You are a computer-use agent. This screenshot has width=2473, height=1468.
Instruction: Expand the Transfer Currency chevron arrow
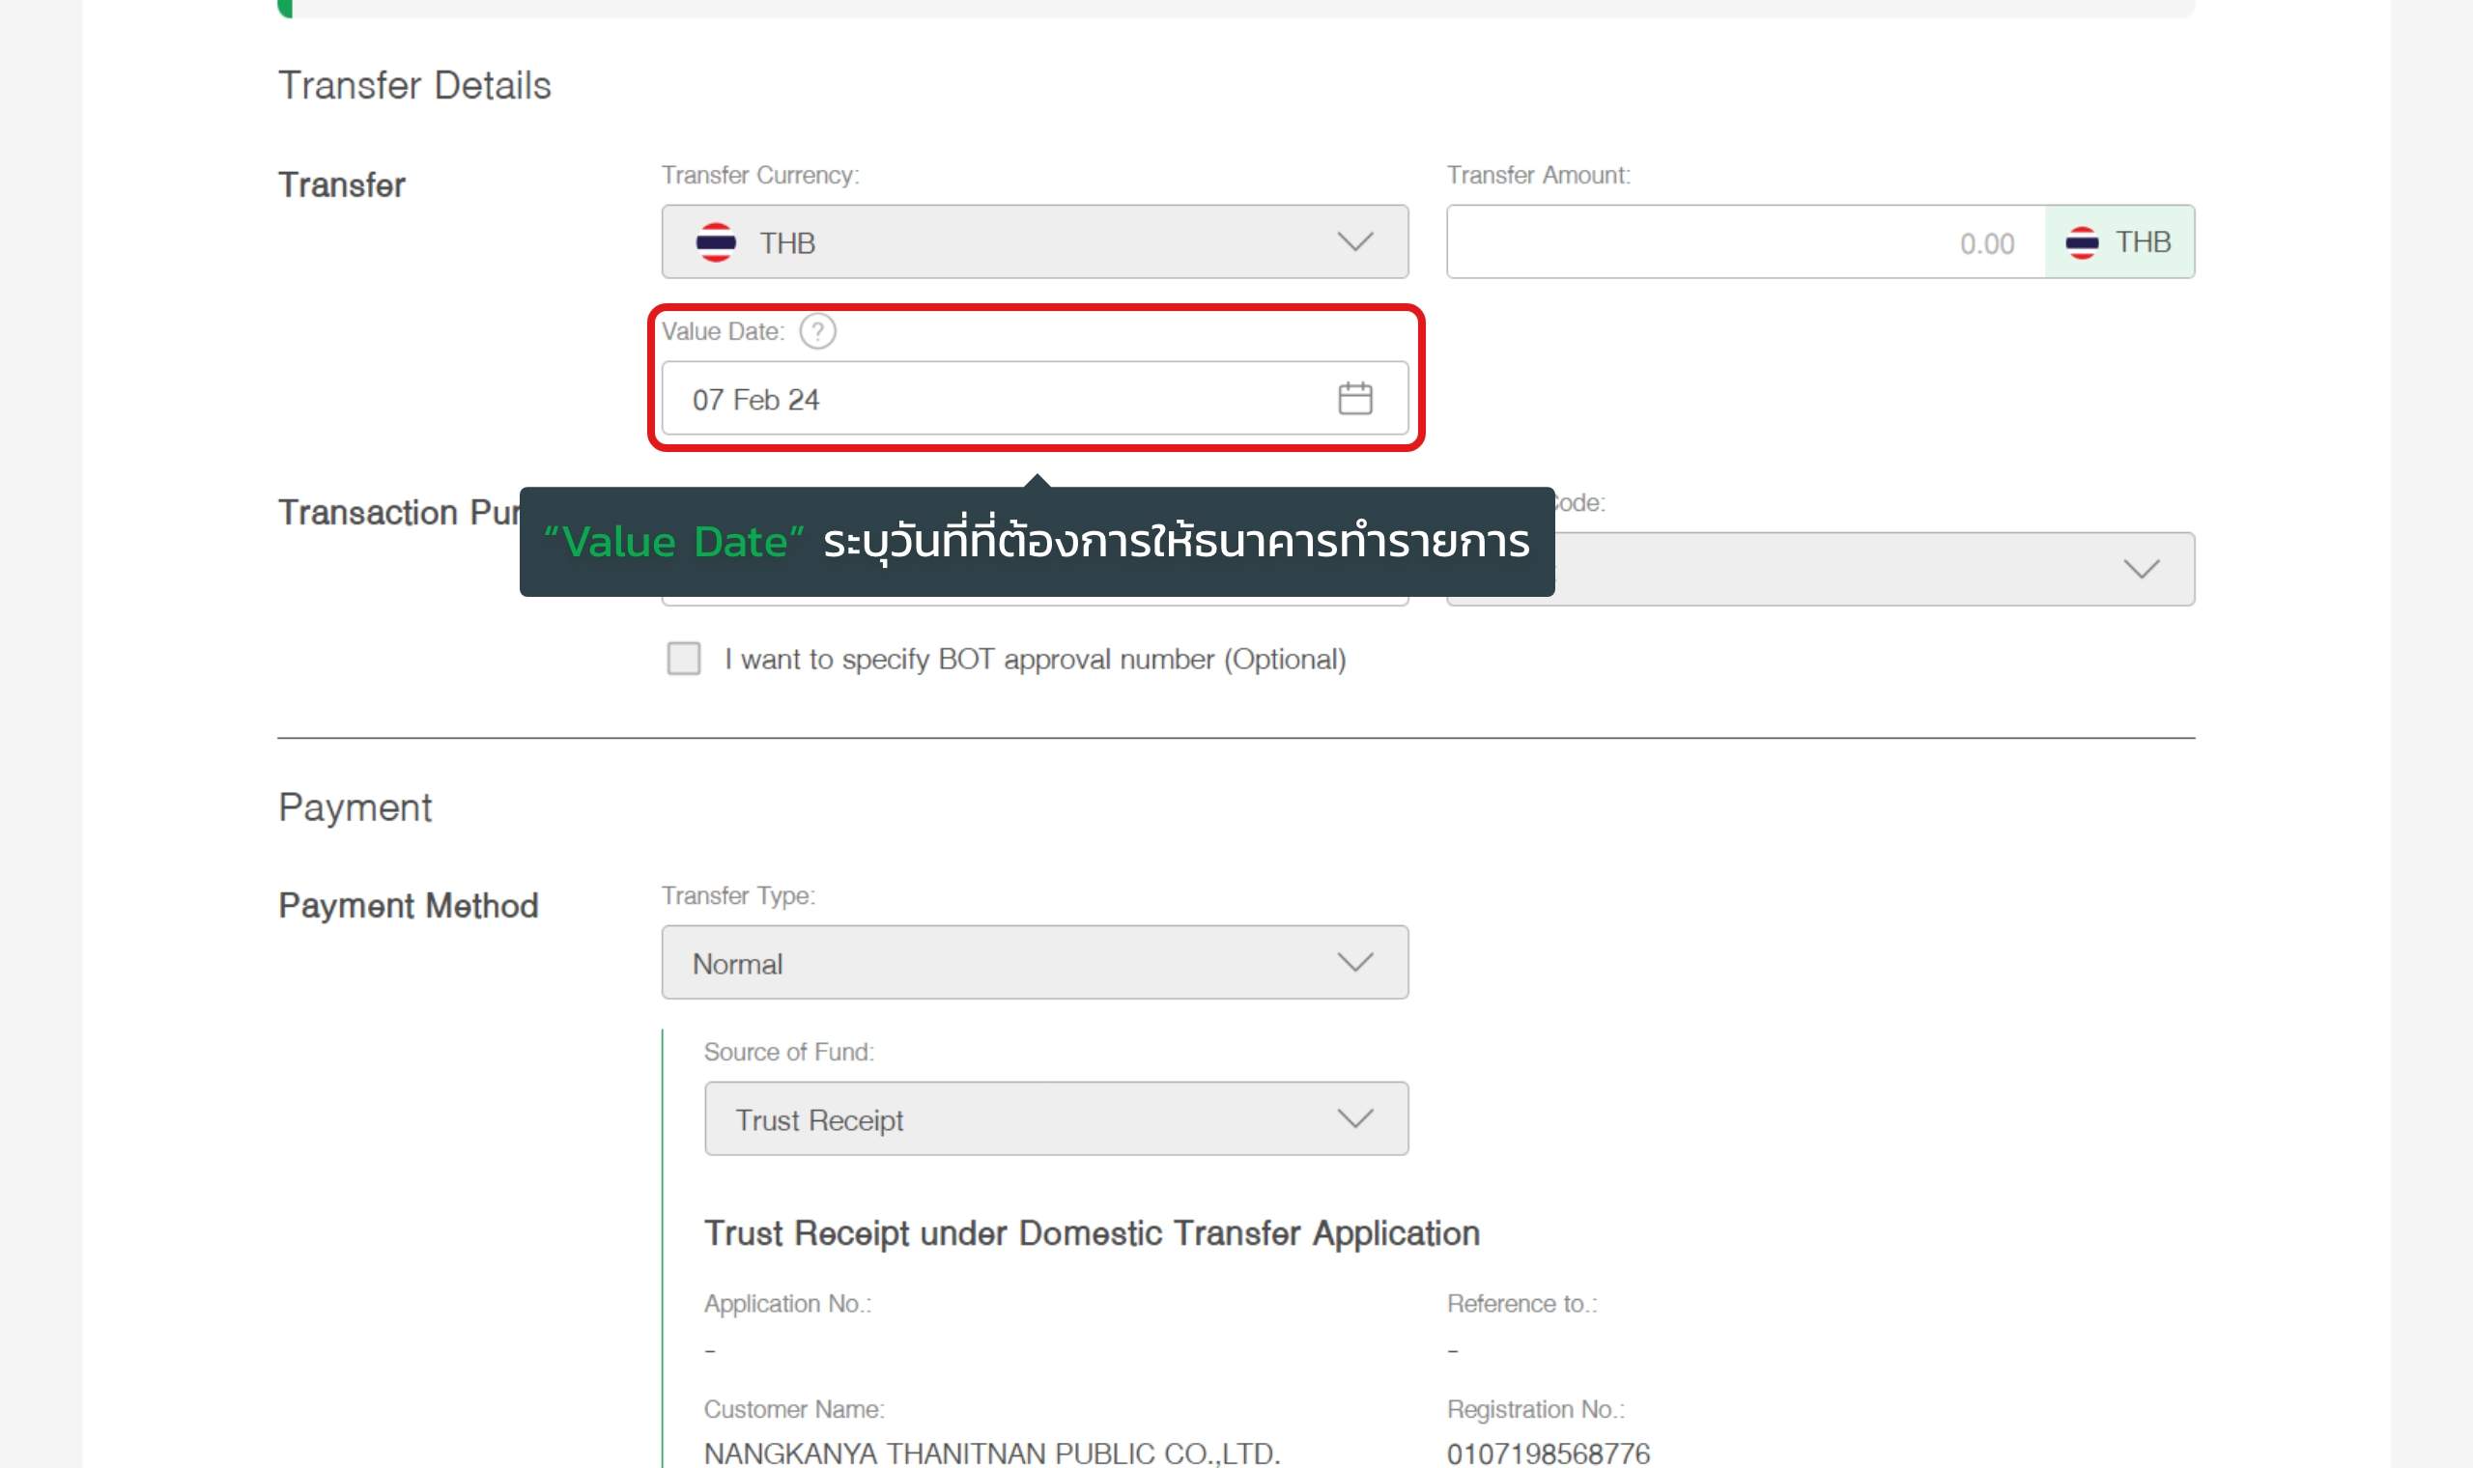1354,242
